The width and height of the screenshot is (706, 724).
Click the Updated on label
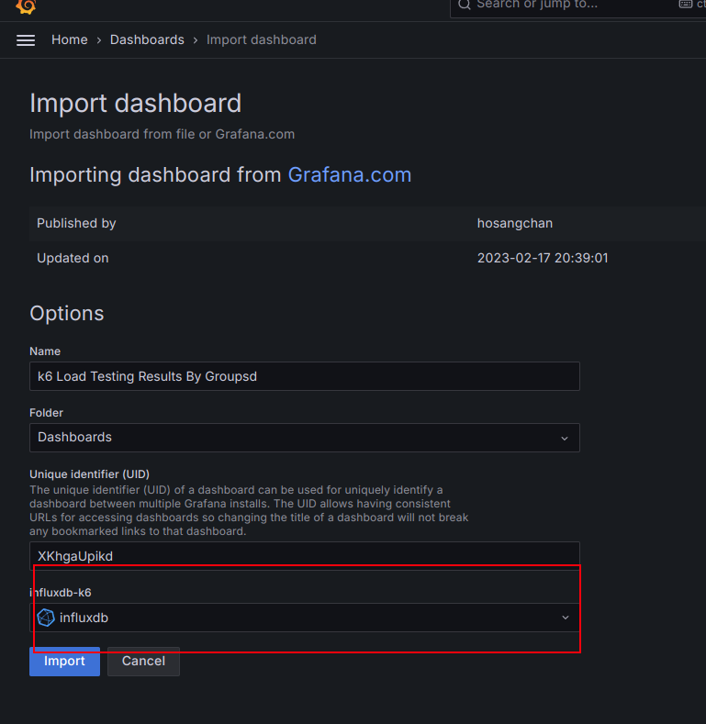(x=73, y=258)
